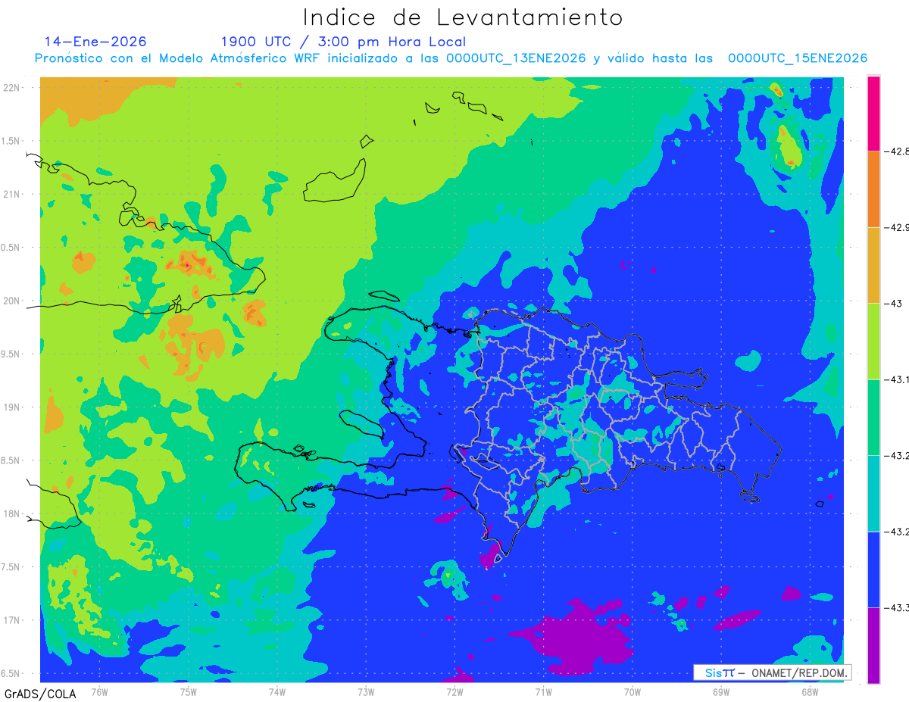Click the '-42.9' color bar value
The image size is (909, 702).
[x=896, y=227]
